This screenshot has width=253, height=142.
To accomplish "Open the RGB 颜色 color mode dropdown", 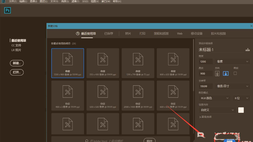I will [215, 98].
